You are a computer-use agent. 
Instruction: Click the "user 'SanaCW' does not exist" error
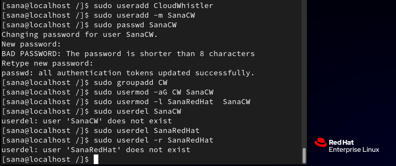tap(107, 121)
